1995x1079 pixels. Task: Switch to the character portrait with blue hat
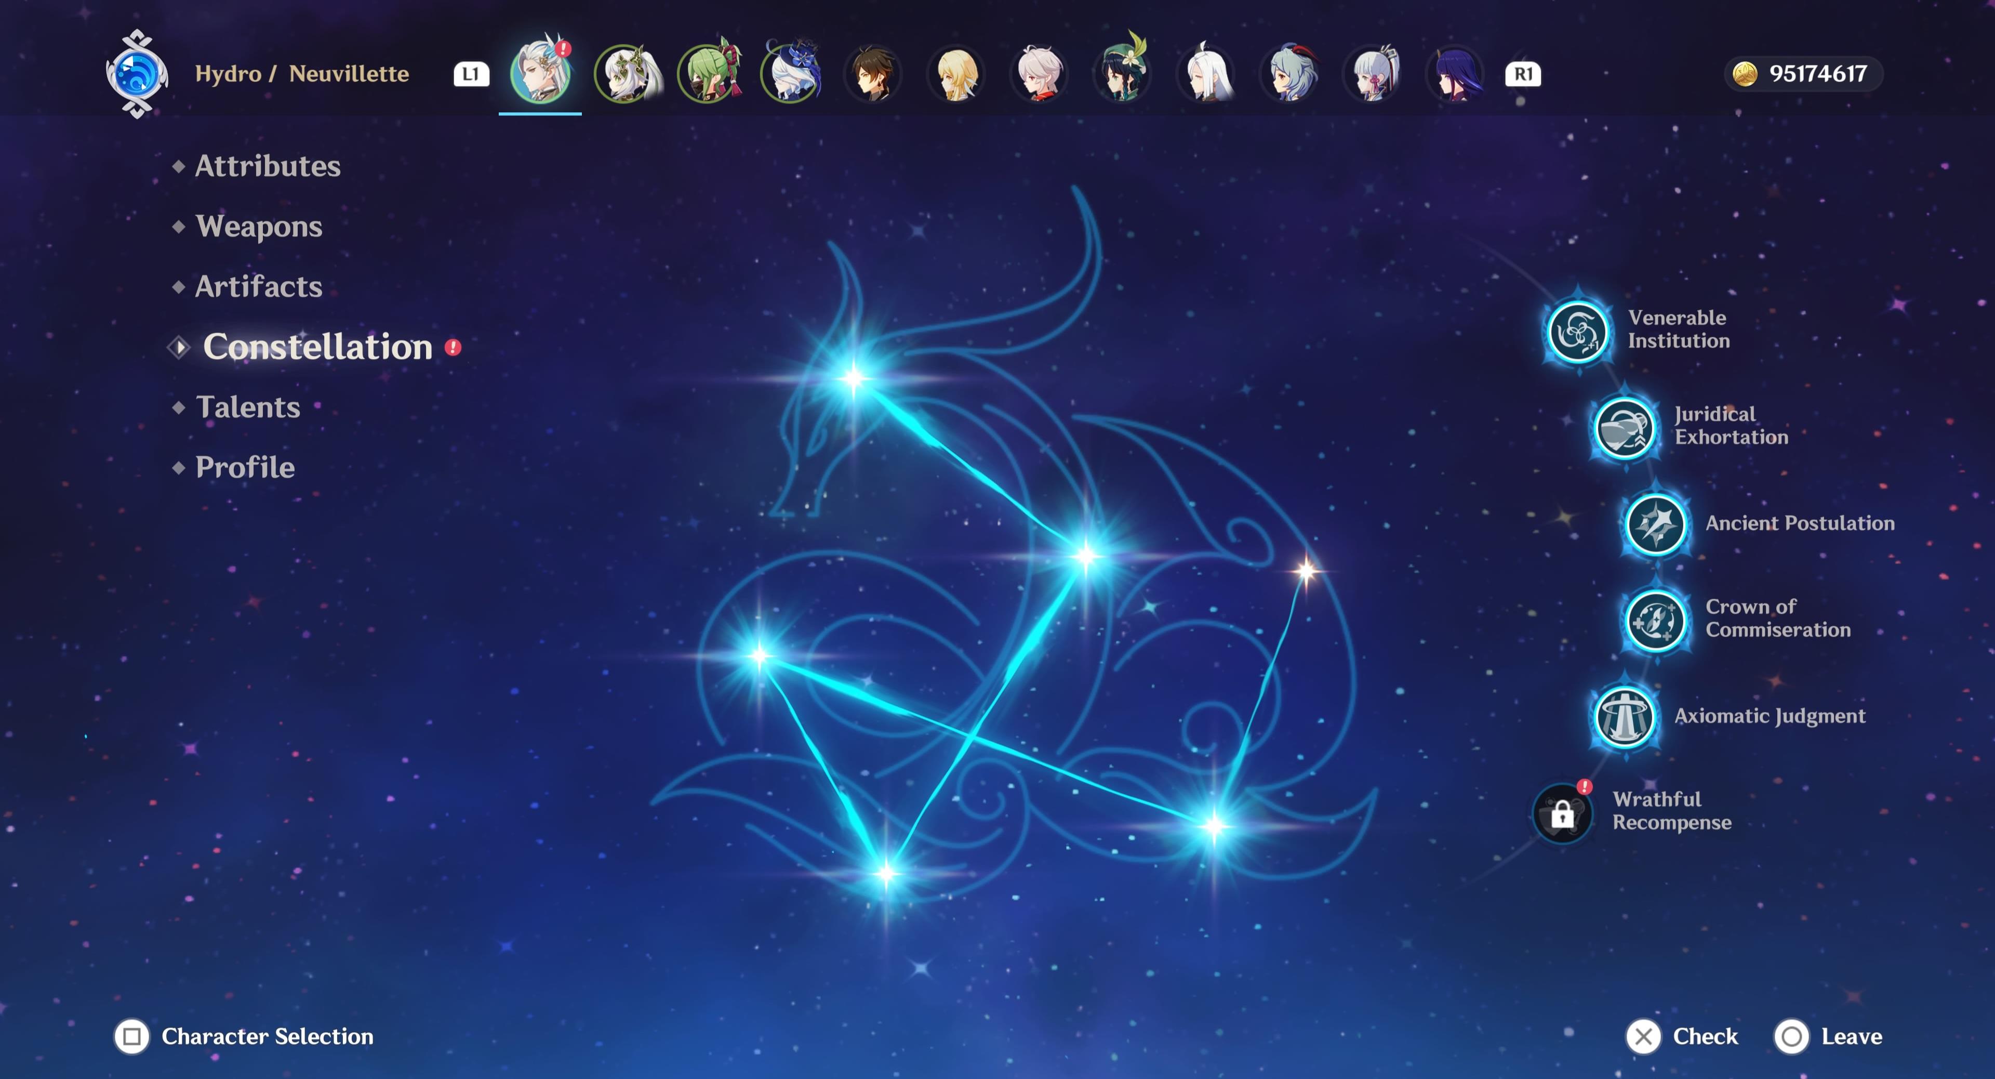[791, 74]
